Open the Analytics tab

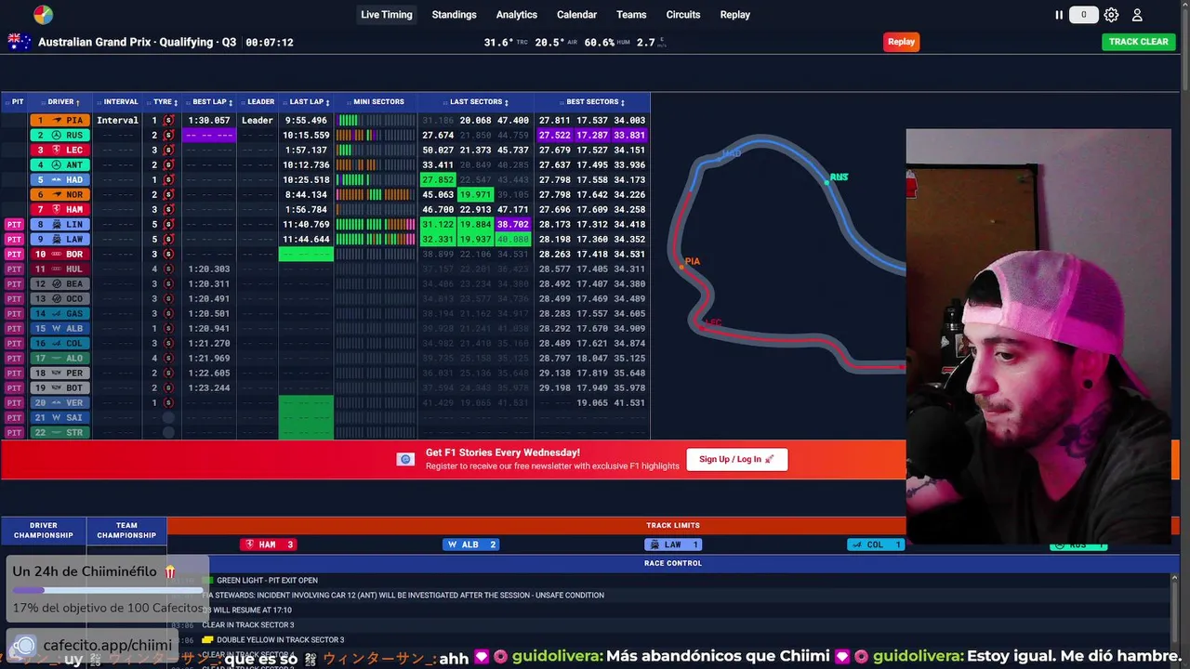point(516,15)
